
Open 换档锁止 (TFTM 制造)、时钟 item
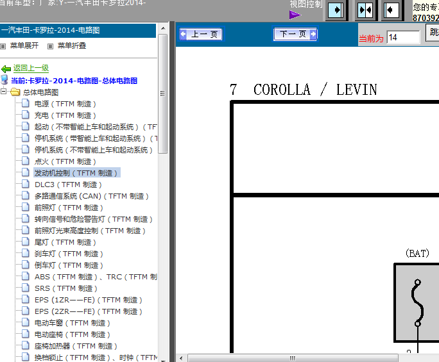pyautogui.click(x=96, y=358)
